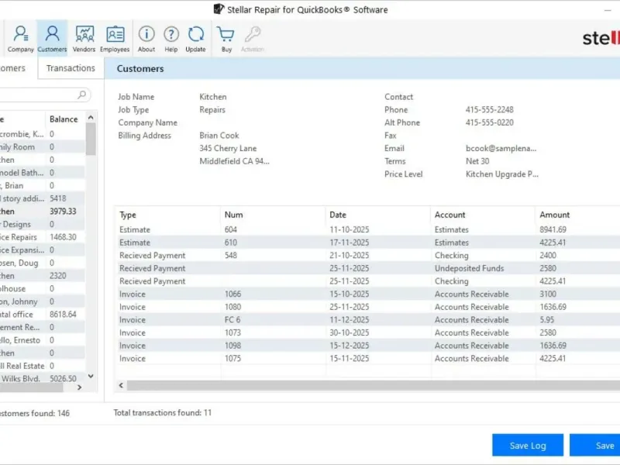620x465 pixels.
Task: Select invoice row number 1066
Action: tap(232, 294)
